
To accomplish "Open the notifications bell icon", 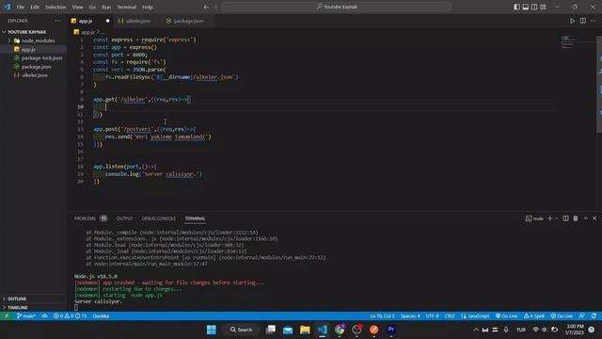I will [594, 316].
